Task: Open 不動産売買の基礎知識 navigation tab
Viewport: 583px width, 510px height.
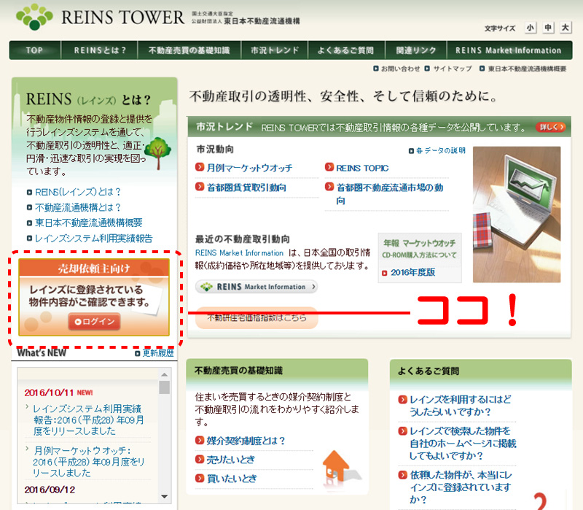Action: click(189, 50)
